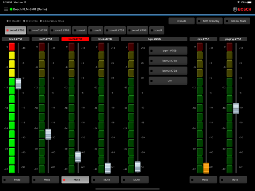Click the paging fader knob
The height and width of the screenshot is (191, 255).
[x=236, y=108]
